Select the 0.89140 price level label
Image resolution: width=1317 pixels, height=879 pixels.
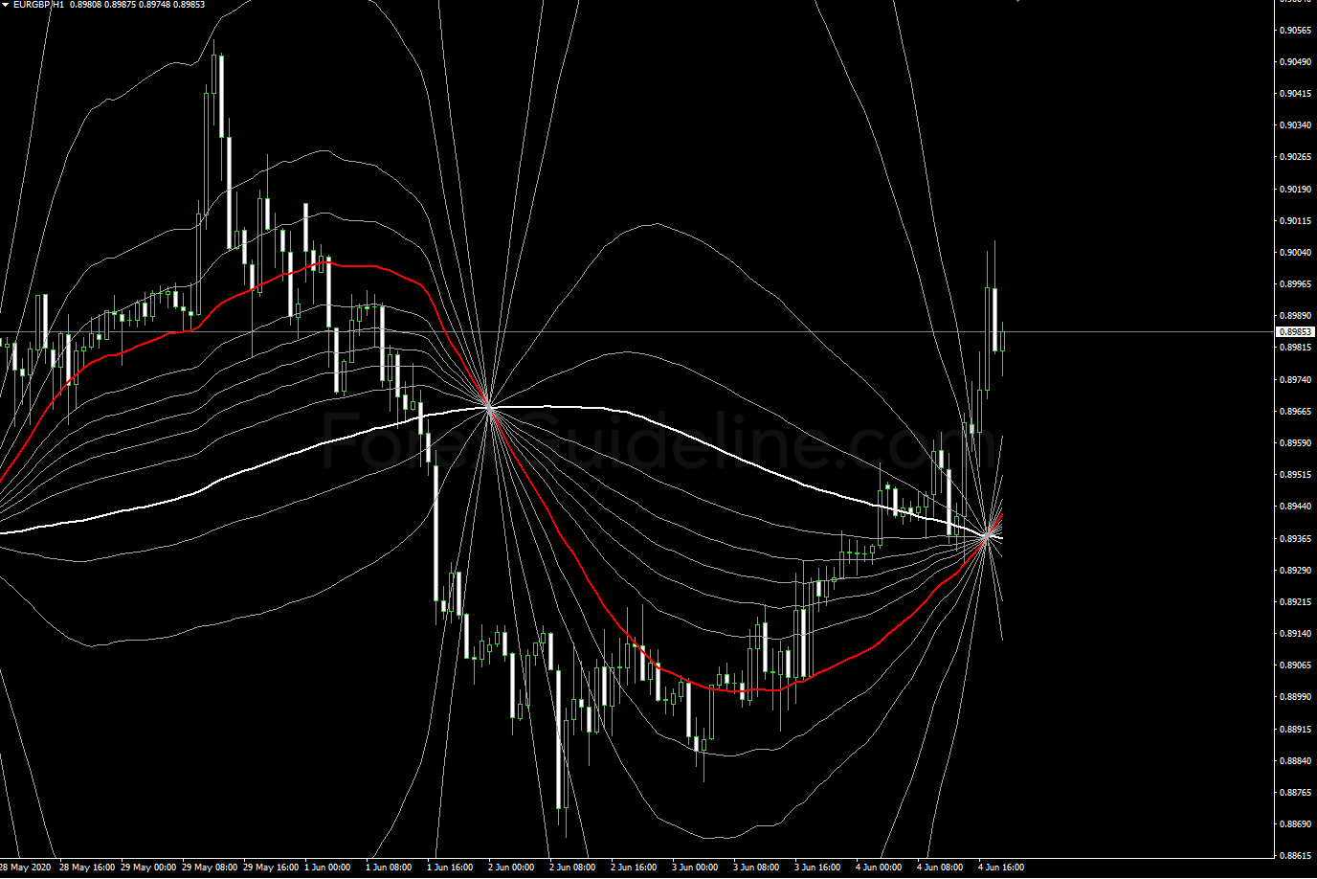(x=1296, y=634)
